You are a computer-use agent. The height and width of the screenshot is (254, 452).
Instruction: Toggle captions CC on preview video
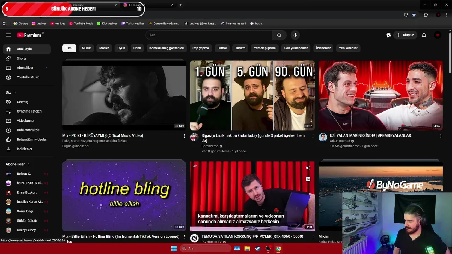pyautogui.click(x=308, y=179)
